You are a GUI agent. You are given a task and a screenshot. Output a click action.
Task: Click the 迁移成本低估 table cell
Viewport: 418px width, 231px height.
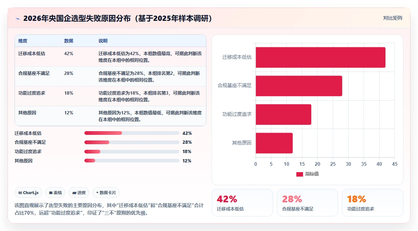pyautogui.click(x=31, y=54)
